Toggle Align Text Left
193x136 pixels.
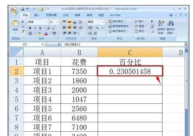[64, 27]
